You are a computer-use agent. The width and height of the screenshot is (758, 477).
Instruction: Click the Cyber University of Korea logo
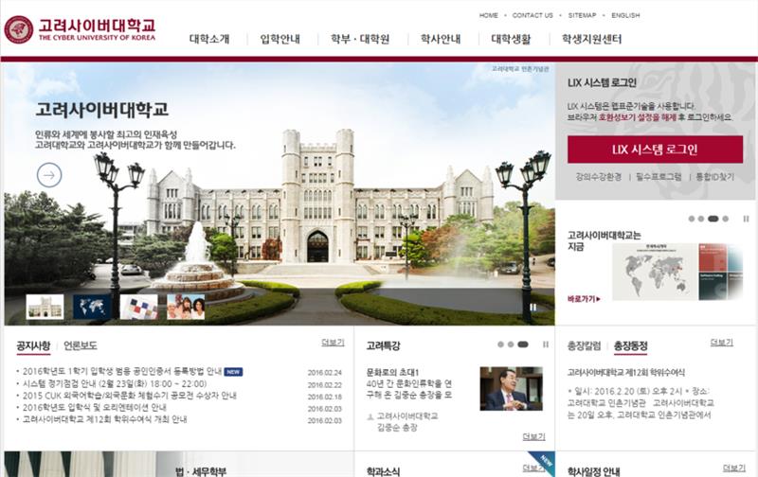point(80,29)
